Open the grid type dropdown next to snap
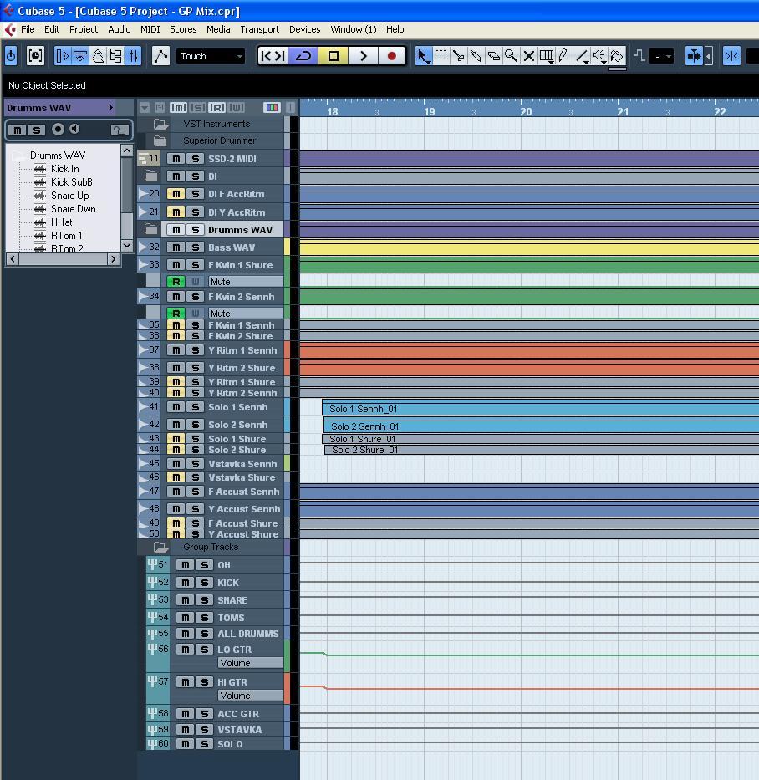 coord(663,56)
